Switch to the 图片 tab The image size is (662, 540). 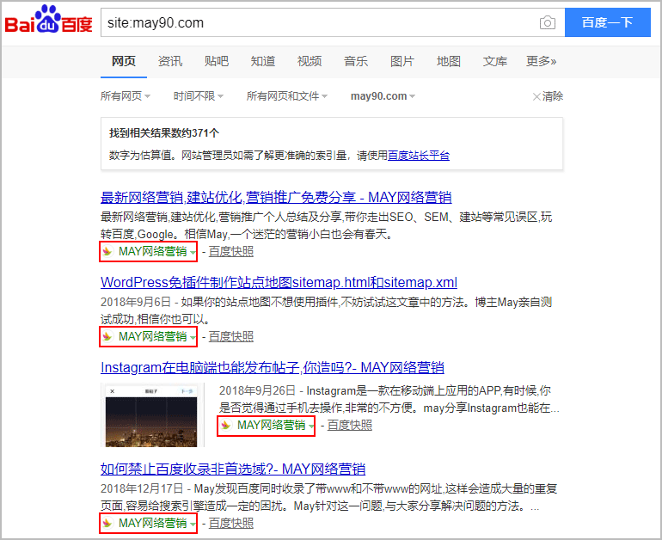click(x=402, y=62)
